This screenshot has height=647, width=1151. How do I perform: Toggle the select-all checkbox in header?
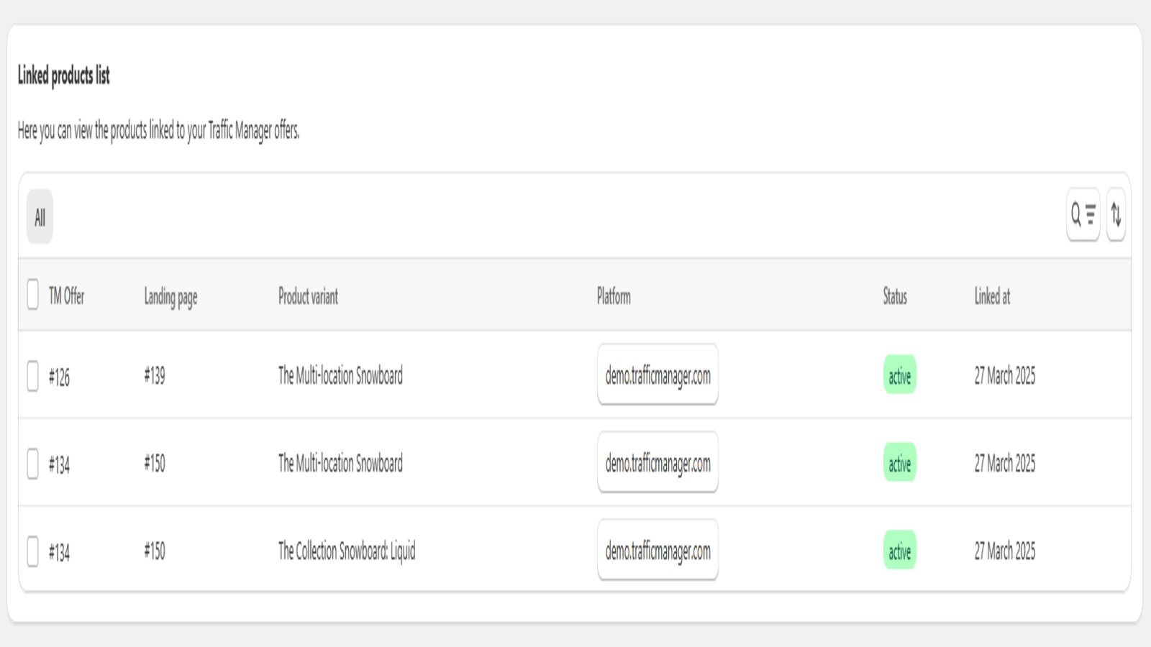click(32, 295)
